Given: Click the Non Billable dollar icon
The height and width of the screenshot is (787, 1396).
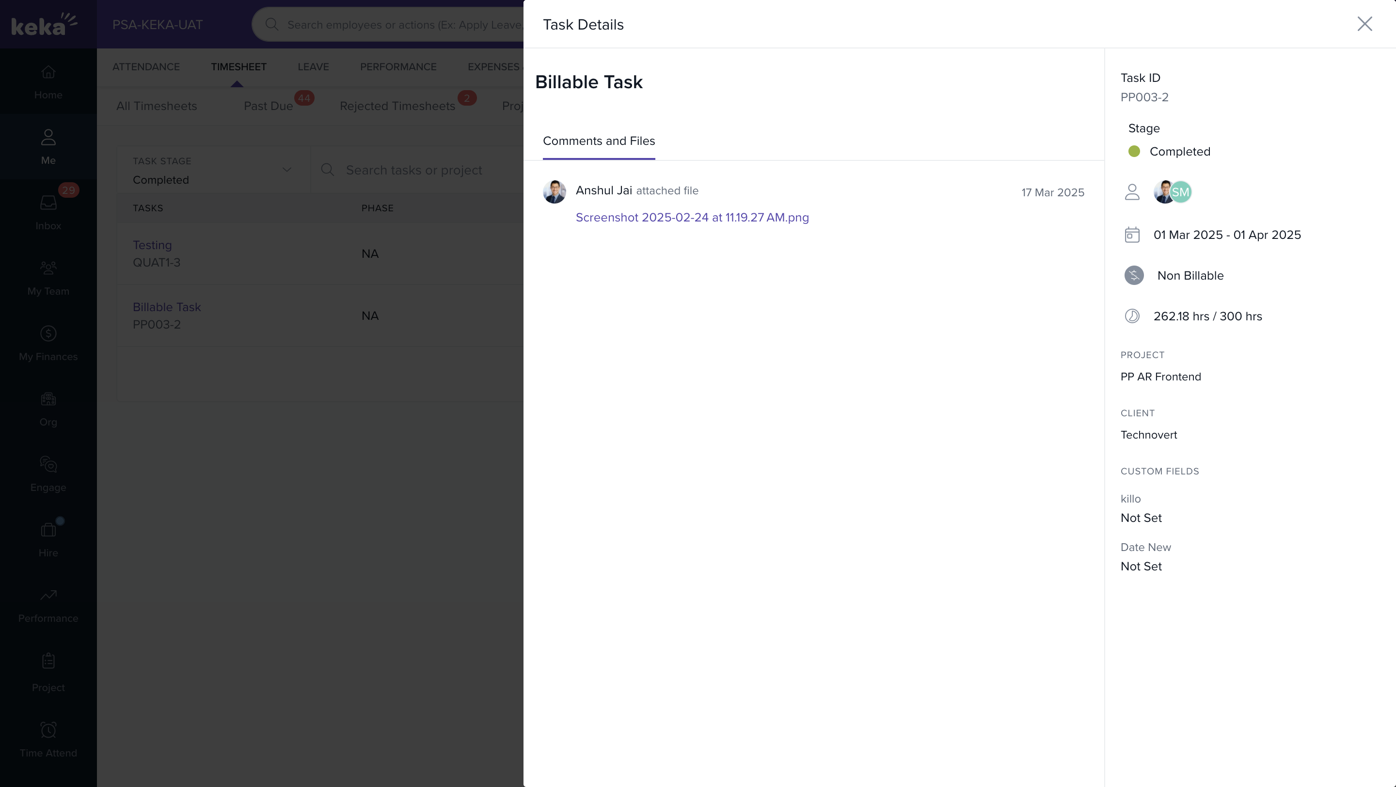Looking at the screenshot, I should (1134, 275).
